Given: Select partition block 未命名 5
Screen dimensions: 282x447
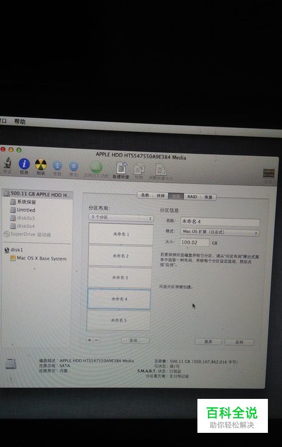Looking at the screenshot, I should pos(118,320).
